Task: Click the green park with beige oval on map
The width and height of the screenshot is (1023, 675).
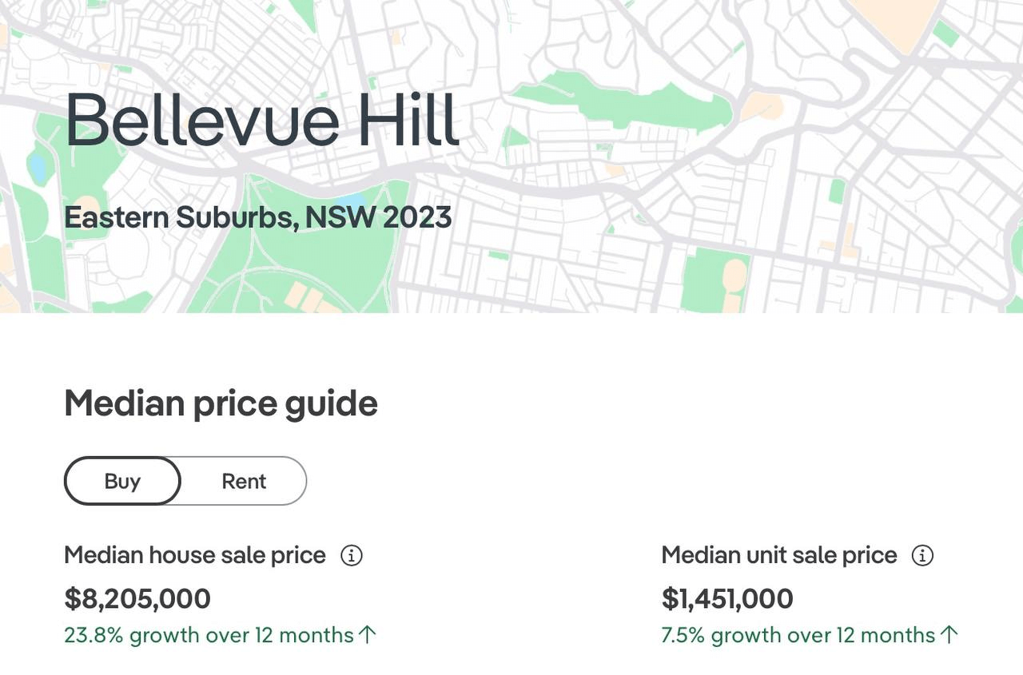Action: coord(716,280)
